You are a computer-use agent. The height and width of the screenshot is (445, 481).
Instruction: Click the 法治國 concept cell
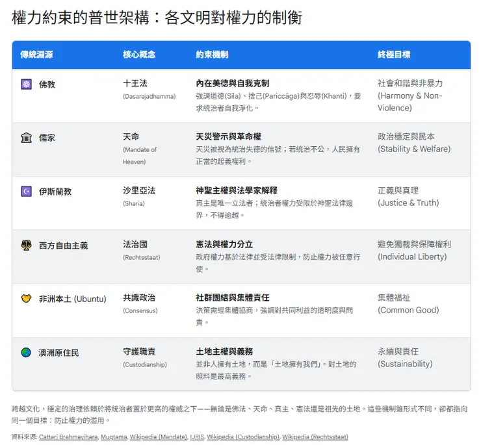(x=135, y=244)
